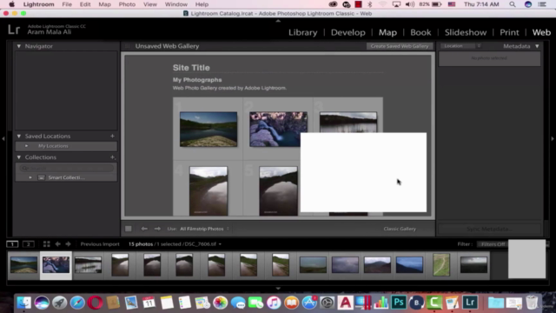The height and width of the screenshot is (313, 556).
Task: Go to next photo with the gallery toolbar right arrow
Action: click(157, 229)
